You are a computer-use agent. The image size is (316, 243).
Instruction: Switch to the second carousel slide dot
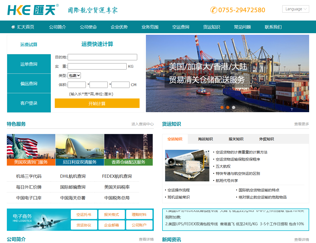coord(228,107)
